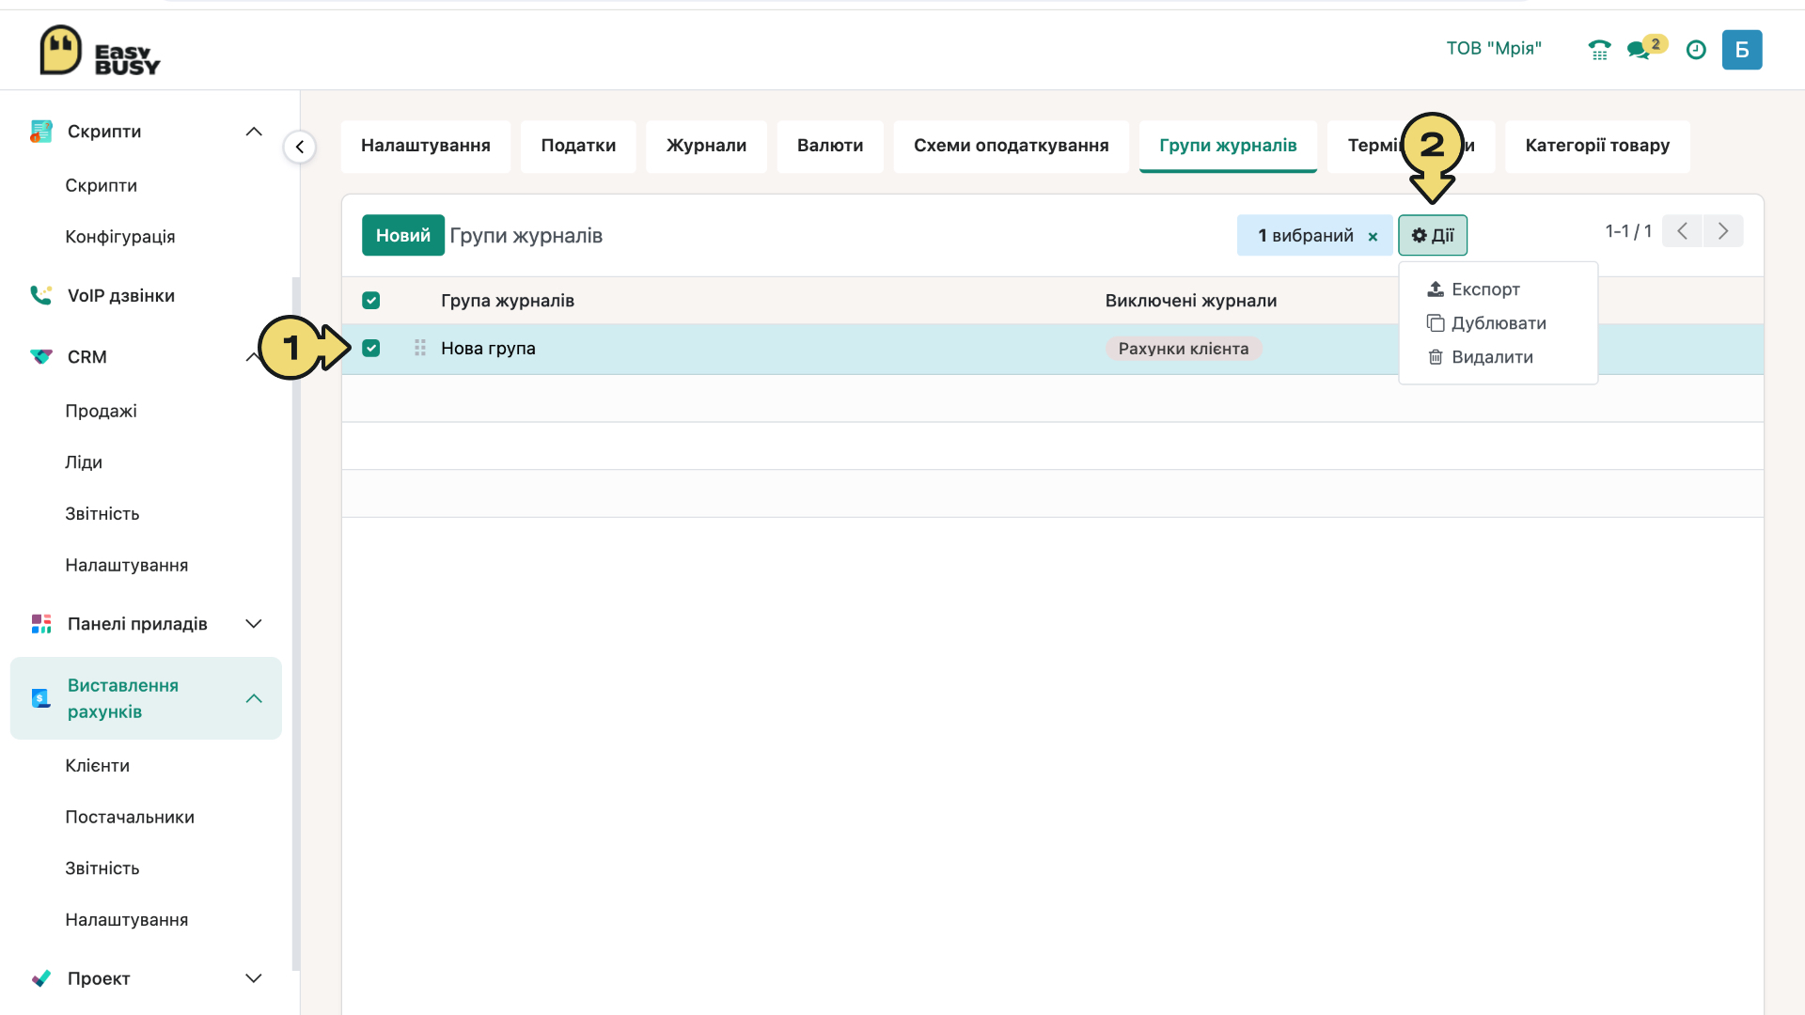Open the activities clock icon in header
Image resolution: width=1805 pixels, height=1015 pixels.
1696,50
